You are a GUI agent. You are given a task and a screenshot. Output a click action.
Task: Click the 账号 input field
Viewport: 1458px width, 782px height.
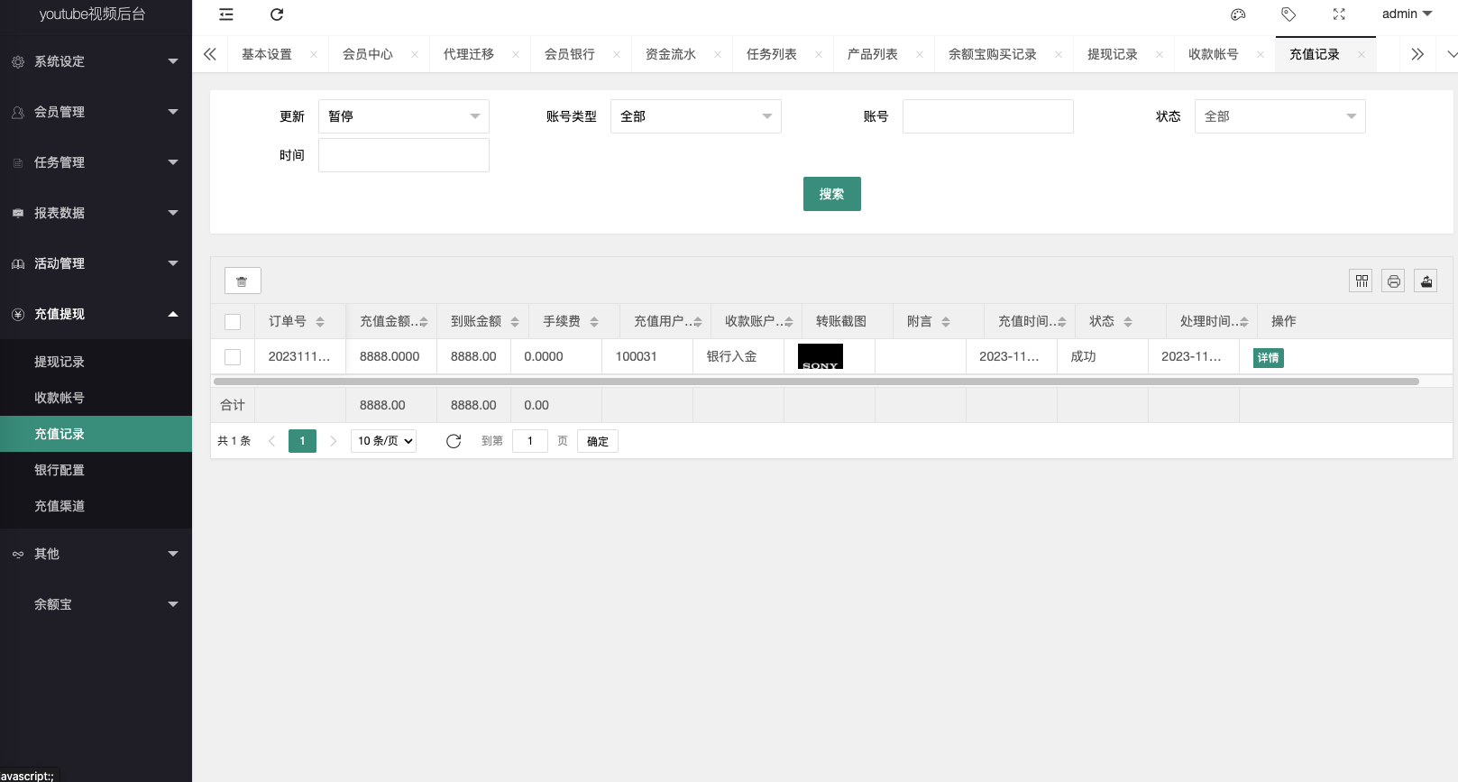click(x=988, y=116)
